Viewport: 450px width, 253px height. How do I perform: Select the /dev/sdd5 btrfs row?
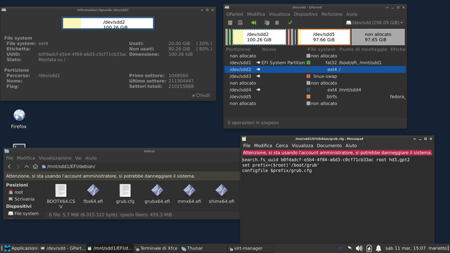315,97
